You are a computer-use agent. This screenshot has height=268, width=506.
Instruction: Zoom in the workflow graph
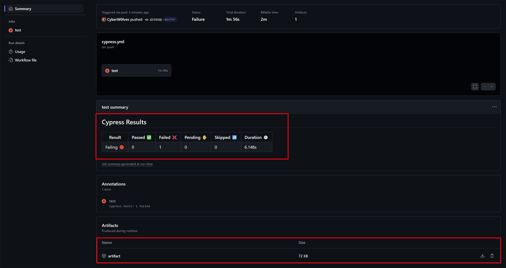click(x=492, y=86)
